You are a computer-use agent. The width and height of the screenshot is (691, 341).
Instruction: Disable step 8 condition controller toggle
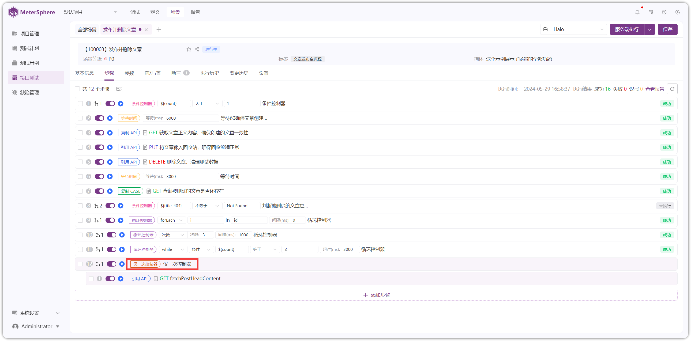[110, 206]
